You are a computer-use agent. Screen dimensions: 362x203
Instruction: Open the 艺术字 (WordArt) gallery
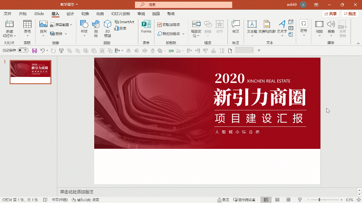282,28
